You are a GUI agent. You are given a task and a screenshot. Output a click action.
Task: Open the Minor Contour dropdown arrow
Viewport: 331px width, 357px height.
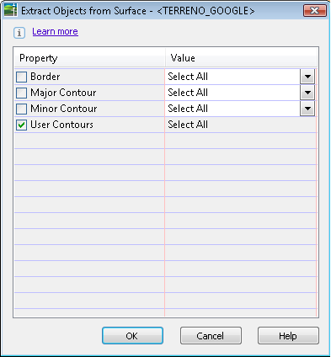tap(307, 109)
